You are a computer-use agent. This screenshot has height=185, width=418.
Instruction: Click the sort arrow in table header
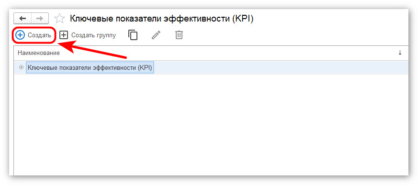pyautogui.click(x=400, y=53)
